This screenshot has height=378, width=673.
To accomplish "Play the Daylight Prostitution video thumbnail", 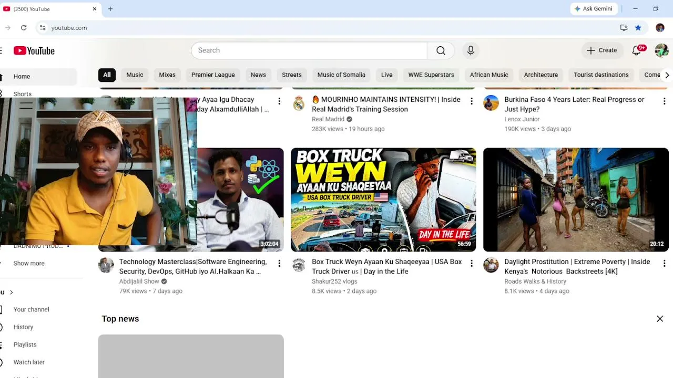I will 576,199.
